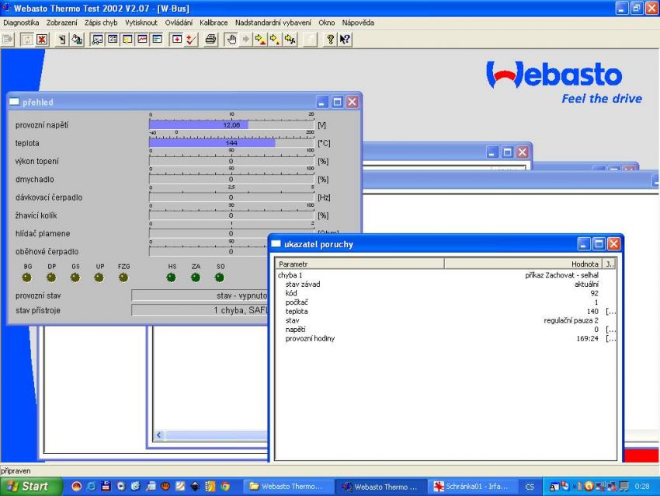This screenshot has width=660, height=496.
Task: Click the value 'regulační pauza 2'
Action: (x=571, y=320)
